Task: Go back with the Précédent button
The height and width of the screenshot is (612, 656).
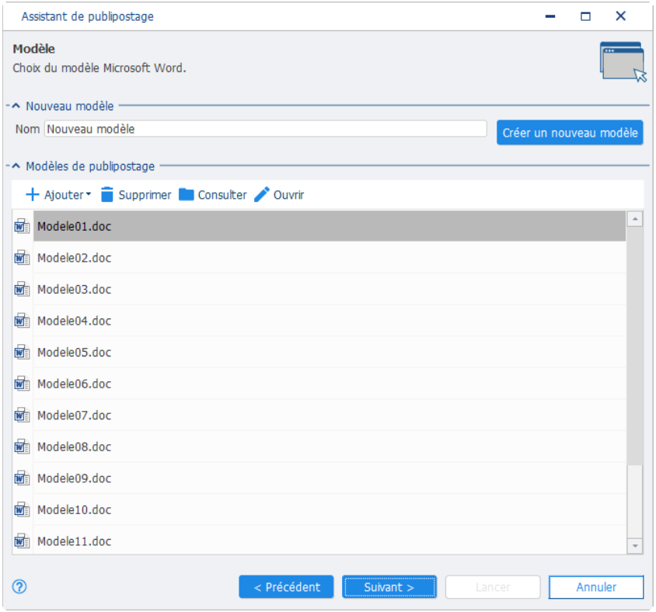Action: pyautogui.click(x=286, y=587)
